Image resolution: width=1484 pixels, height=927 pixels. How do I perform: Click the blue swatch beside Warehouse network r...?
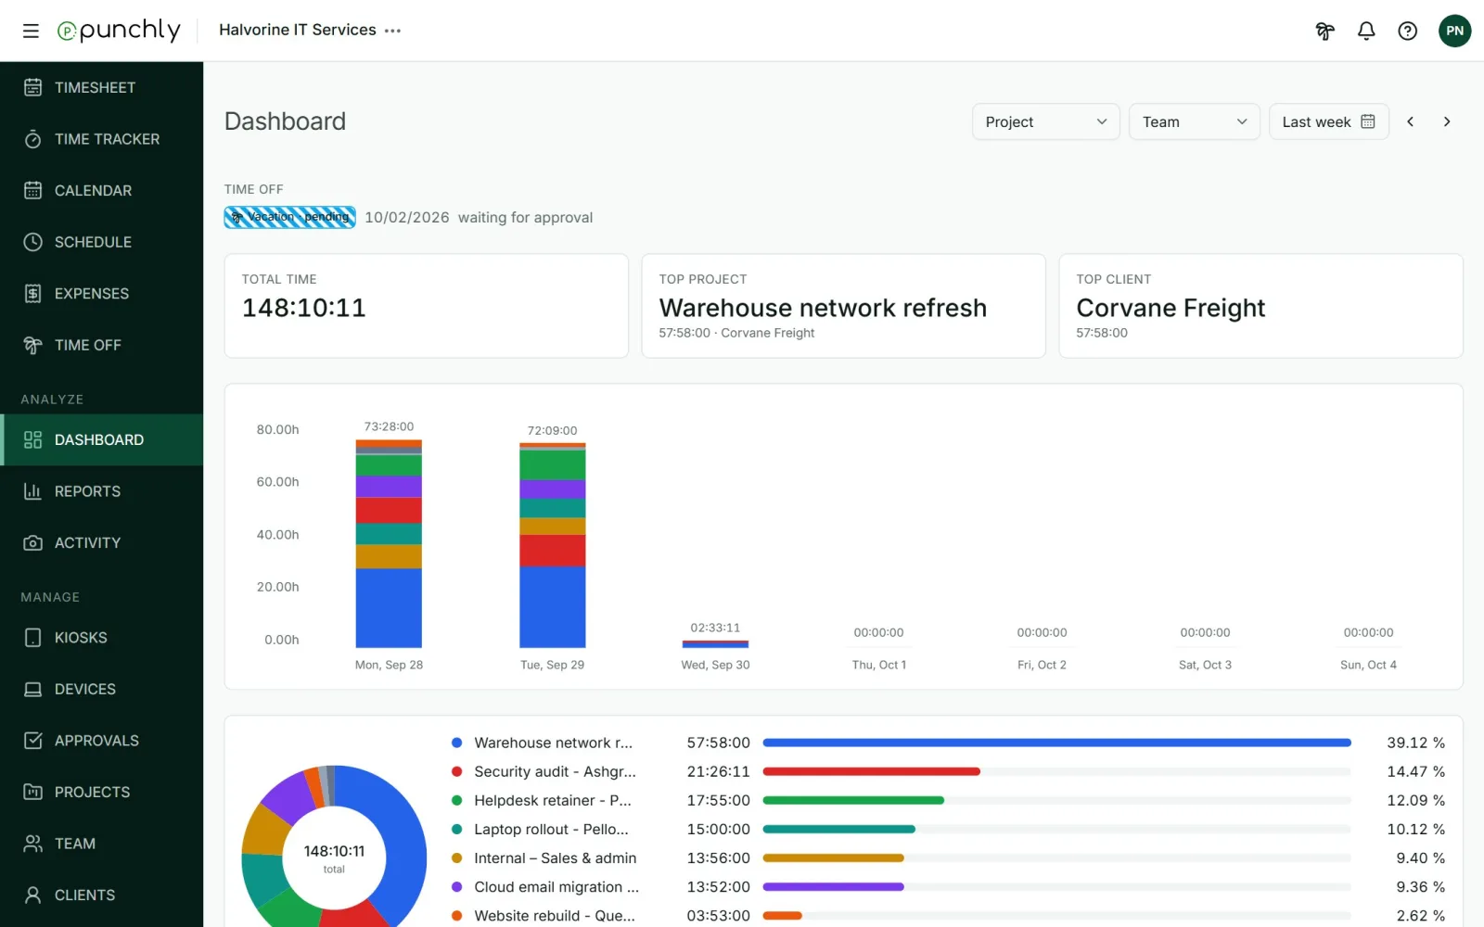[456, 743]
